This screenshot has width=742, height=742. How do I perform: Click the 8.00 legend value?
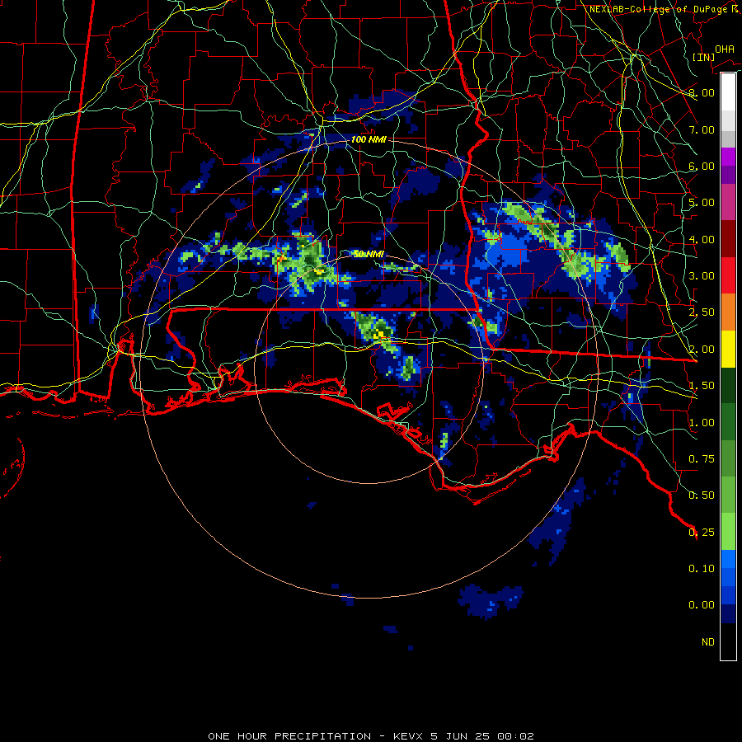click(x=702, y=92)
